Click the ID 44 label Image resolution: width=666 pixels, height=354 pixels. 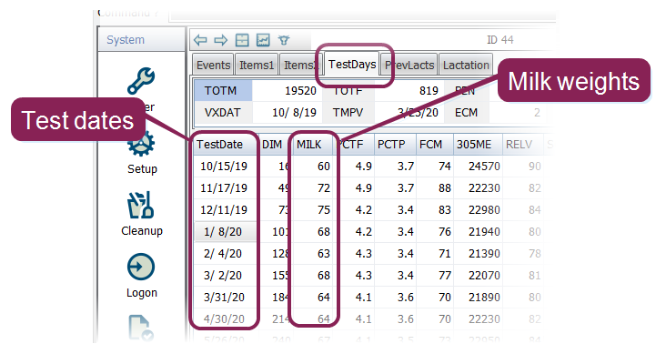(499, 40)
